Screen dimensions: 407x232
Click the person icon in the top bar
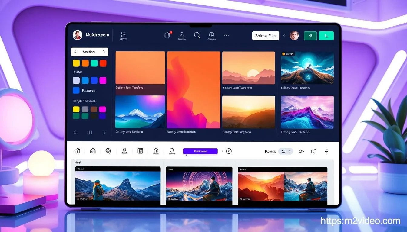[182, 35]
